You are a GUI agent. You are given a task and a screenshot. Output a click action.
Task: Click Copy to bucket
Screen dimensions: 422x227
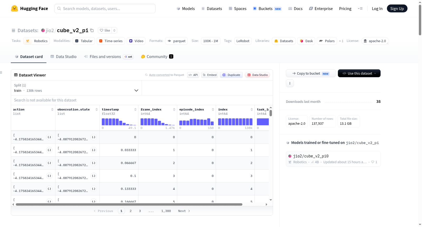[311, 73]
